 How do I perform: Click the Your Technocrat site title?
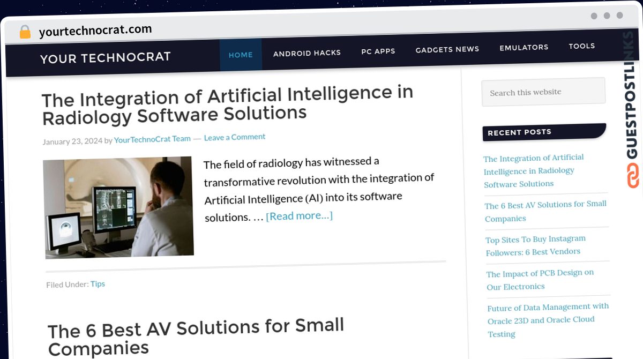(x=106, y=57)
